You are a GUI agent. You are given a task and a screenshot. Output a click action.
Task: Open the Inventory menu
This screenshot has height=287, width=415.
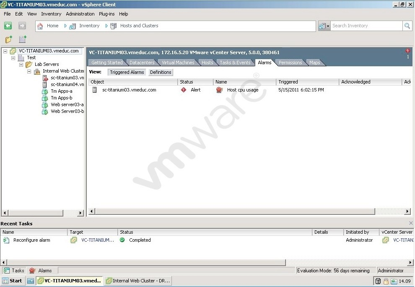pyautogui.click(x=51, y=14)
